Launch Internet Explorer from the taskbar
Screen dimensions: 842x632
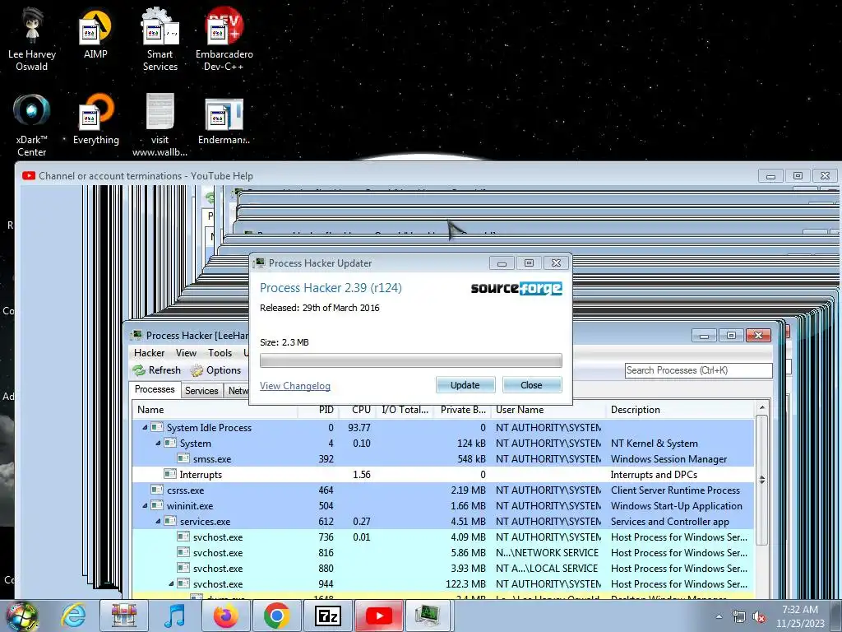(x=73, y=616)
